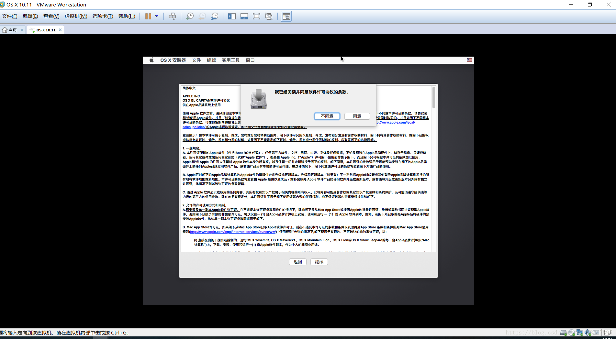Click the 2. 允许的许可使用方式和限制 heading
This screenshot has width=616, height=339.
pyautogui.click(x=205, y=205)
